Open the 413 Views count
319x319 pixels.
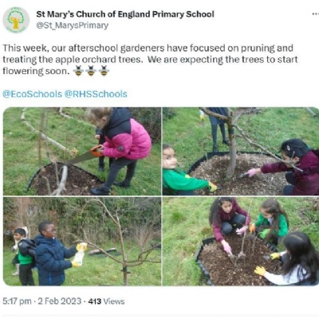[x=106, y=301]
